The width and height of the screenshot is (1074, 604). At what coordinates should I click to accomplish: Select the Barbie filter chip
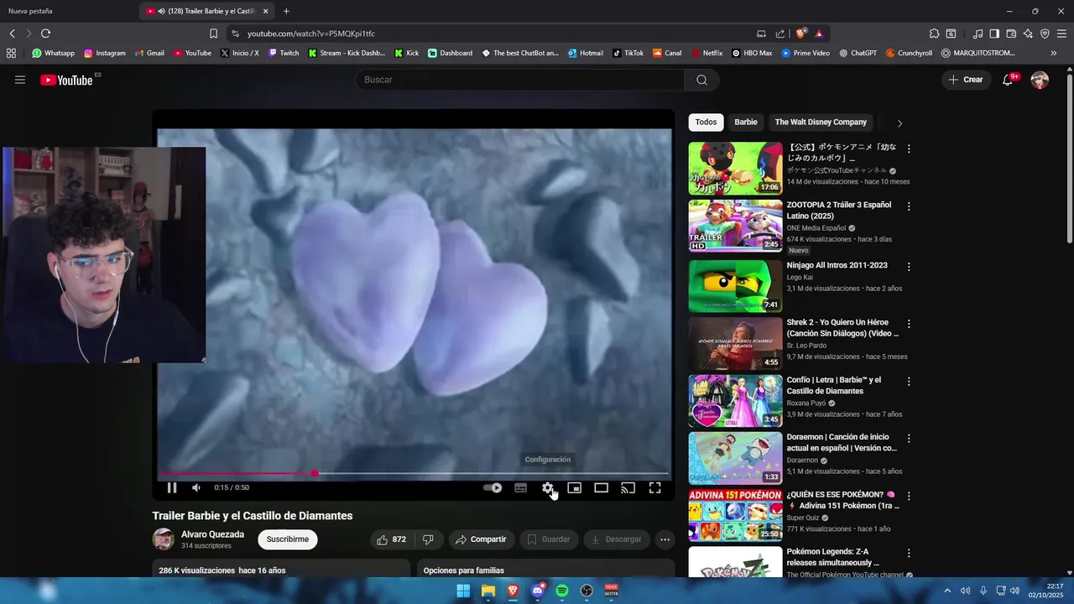(x=746, y=122)
